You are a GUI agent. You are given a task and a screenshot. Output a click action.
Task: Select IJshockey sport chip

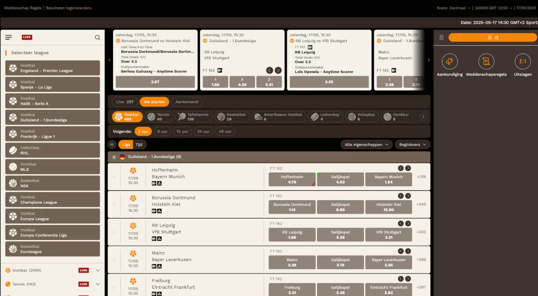click(x=325, y=116)
